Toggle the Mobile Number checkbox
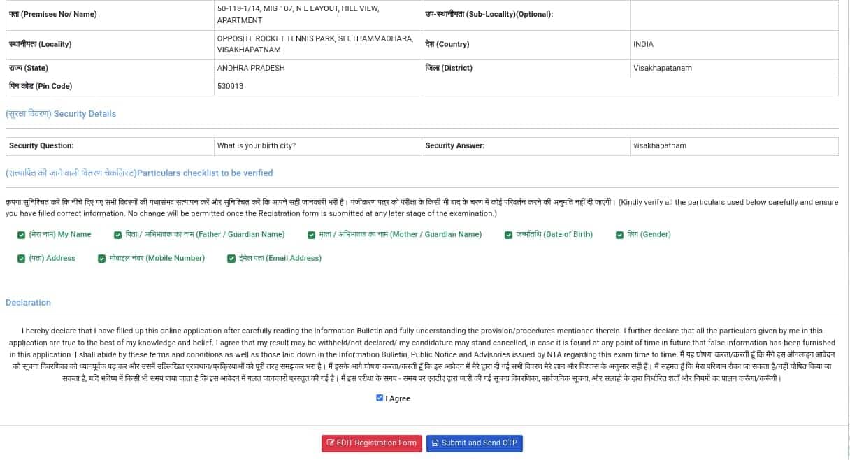850x460 pixels. pyautogui.click(x=101, y=259)
